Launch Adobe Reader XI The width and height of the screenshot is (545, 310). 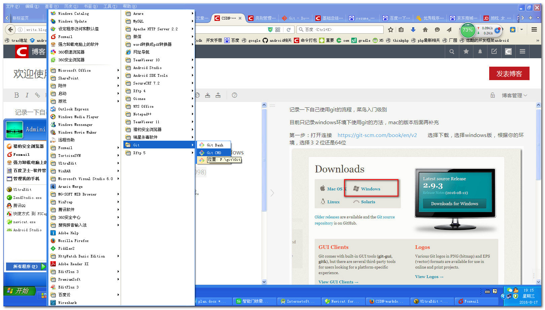(85, 264)
